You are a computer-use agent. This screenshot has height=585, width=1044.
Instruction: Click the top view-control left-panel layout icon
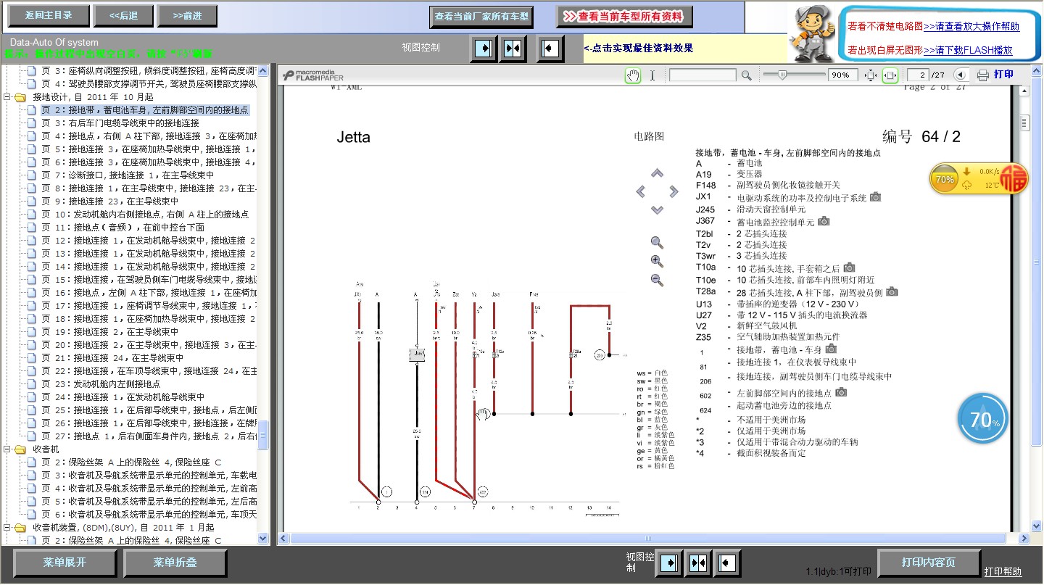(x=484, y=48)
